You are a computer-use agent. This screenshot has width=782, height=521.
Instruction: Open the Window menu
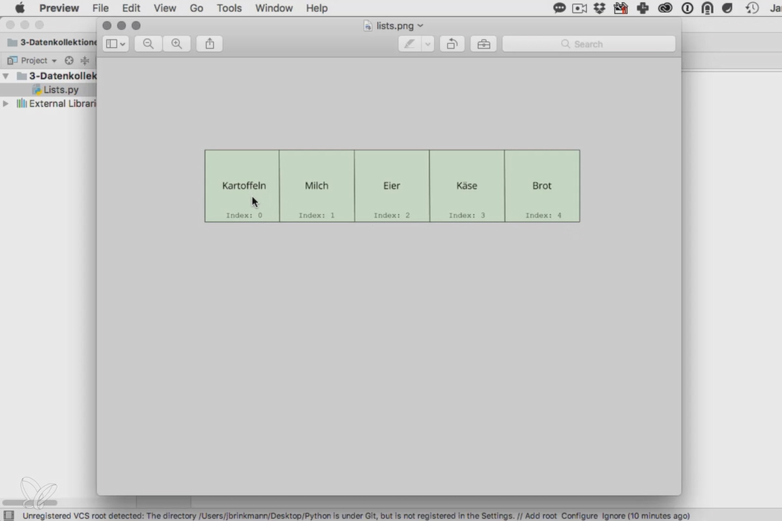pyautogui.click(x=274, y=8)
